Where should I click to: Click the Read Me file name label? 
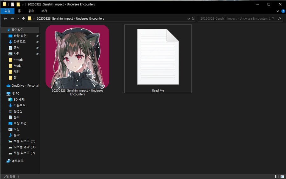click(158, 90)
